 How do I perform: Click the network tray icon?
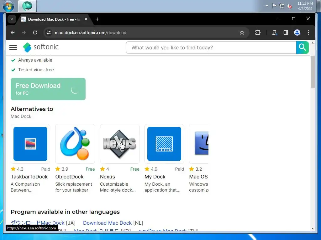point(282,6)
